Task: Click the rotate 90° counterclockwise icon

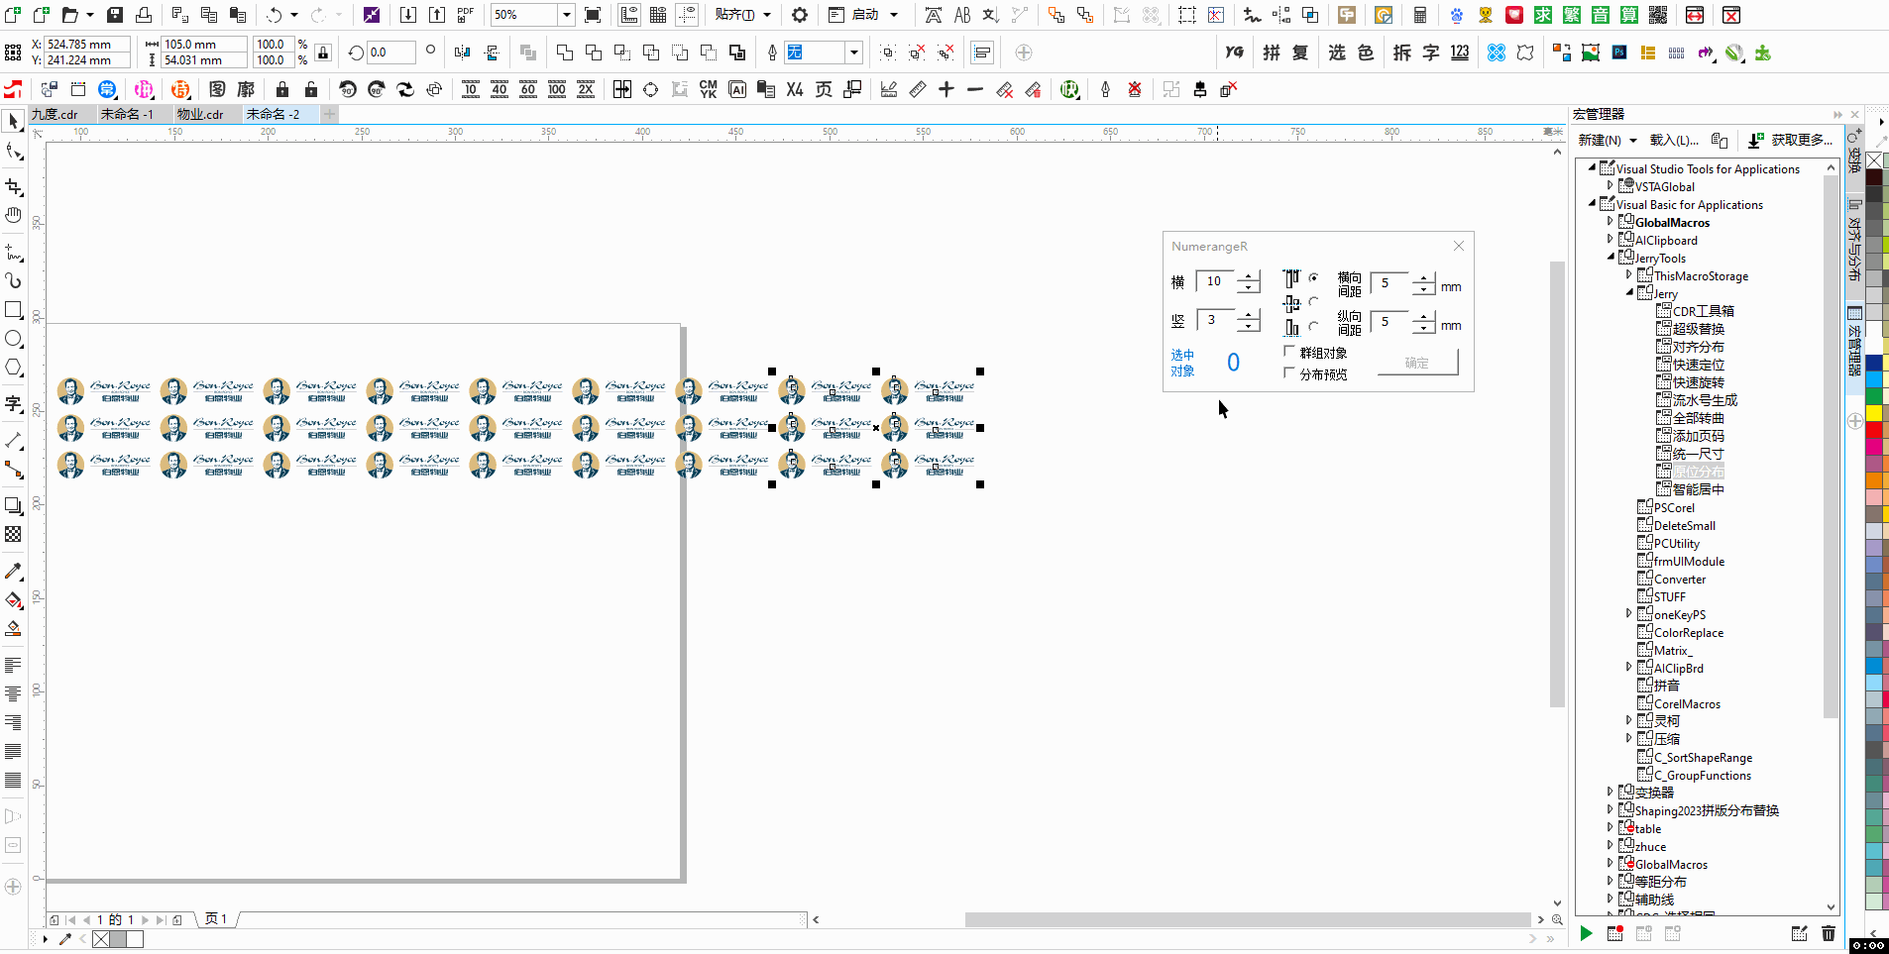Action: [347, 89]
